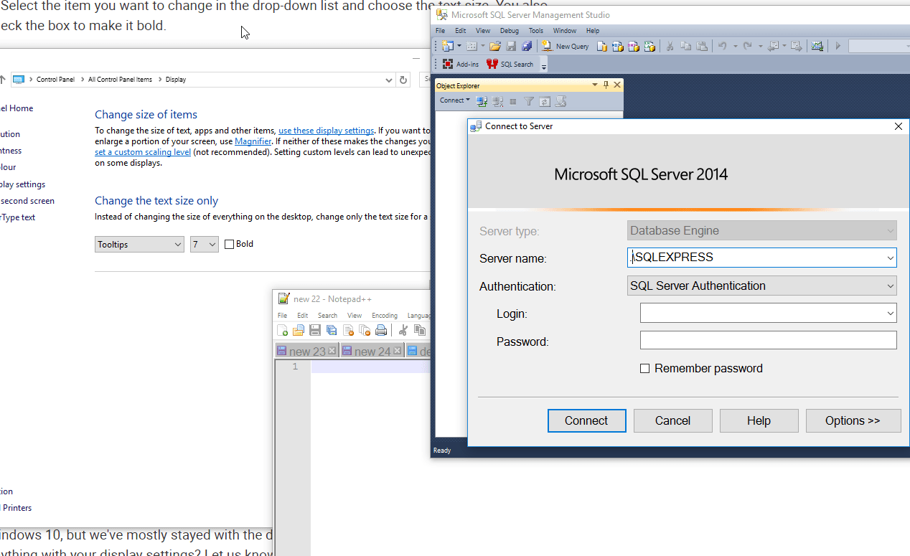The width and height of the screenshot is (910, 556).
Task: Expand the Authentication dropdown
Action: point(888,286)
